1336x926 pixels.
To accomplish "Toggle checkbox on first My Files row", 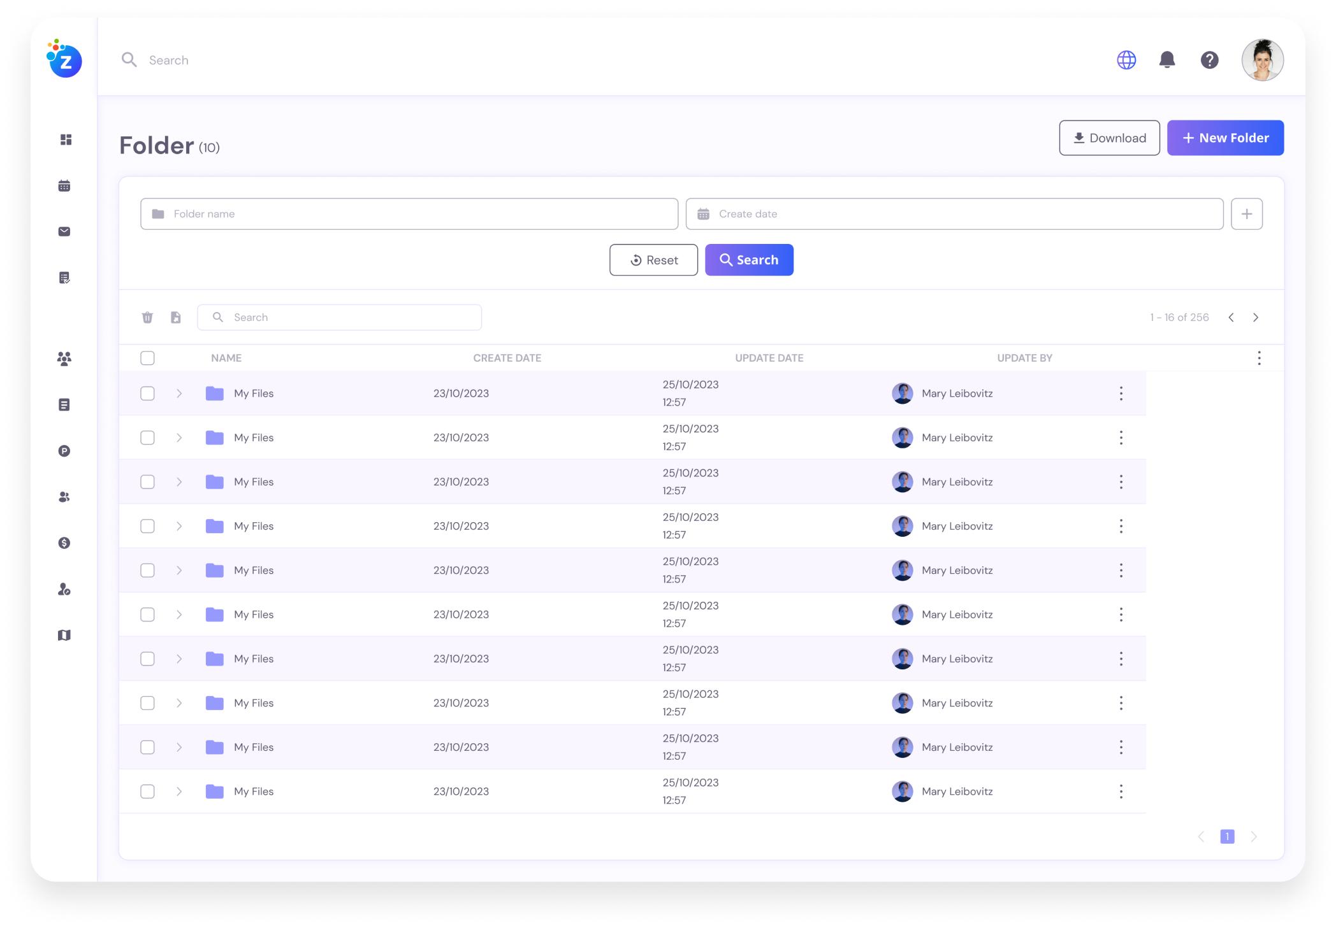I will [x=147, y=394].
